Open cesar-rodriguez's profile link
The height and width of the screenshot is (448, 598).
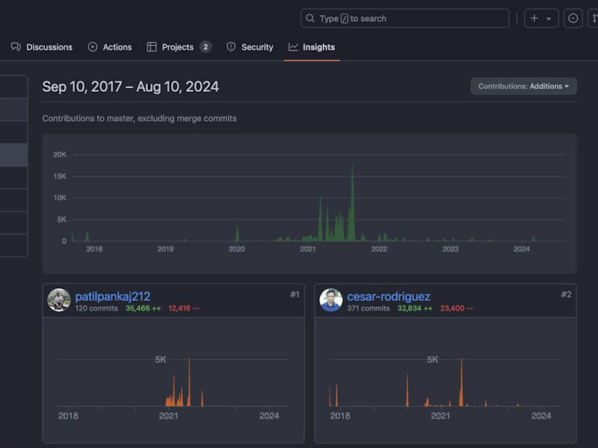click(389, 296)
